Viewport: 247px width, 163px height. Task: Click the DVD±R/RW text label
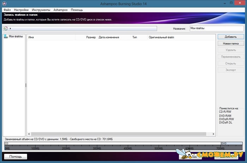click(x=227, y=119)
